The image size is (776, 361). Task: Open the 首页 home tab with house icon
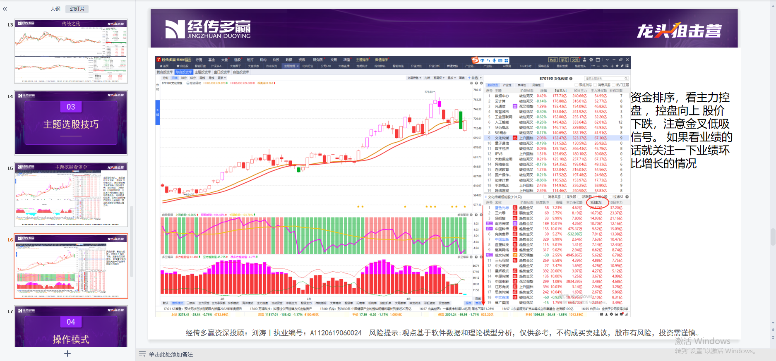(x=164, y=66)
